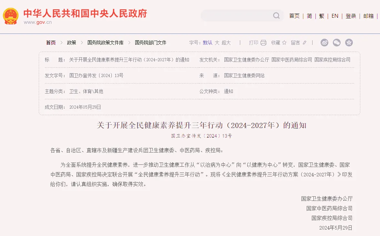This screenshot has height=236, width=380.
Task: Set font size to 默认
Action: 208,43
